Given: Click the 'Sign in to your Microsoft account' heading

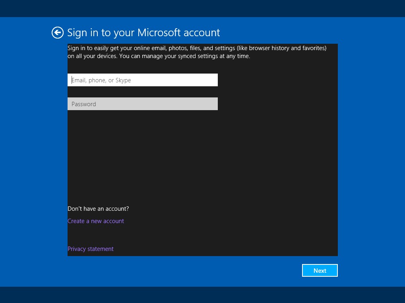Looking at the screenshot, I should pos(143,33).
